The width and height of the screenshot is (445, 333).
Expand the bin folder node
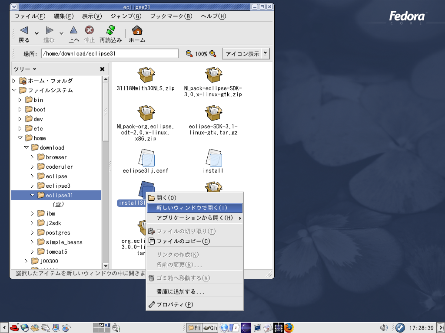pyautogui.click(x=20, y=100)
